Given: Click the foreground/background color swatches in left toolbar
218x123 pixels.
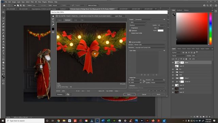Looking at the screenshot, I should click(x=3, y=77).
